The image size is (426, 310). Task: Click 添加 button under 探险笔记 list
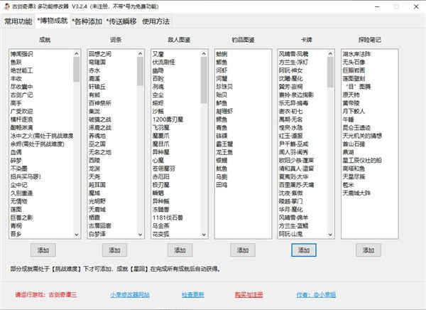[x=368, y=250]
